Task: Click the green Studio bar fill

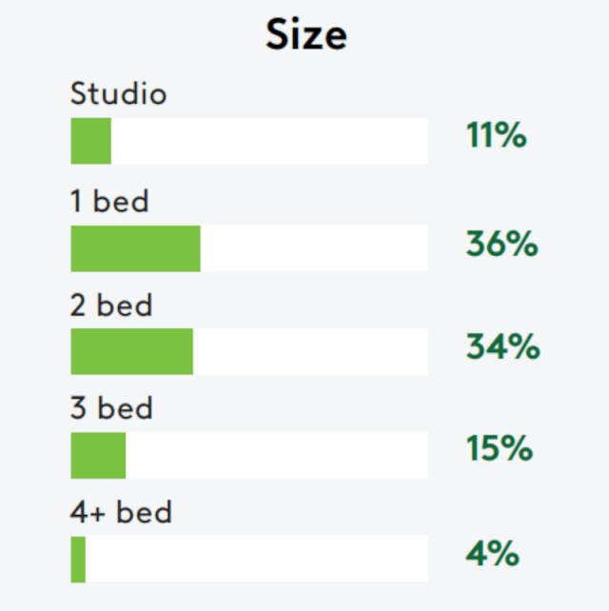Action: click(90, 141)
